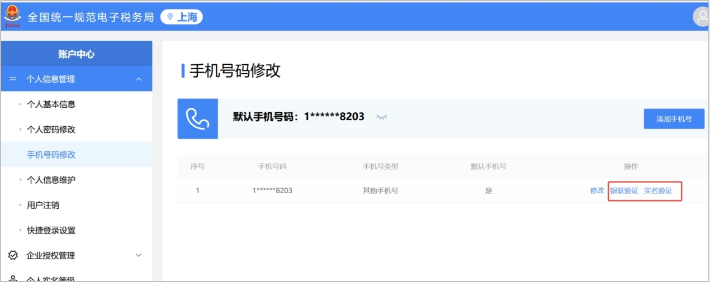710x282 pixels.
Task: Open the 上海 region selector
Action: pos(182,17)
